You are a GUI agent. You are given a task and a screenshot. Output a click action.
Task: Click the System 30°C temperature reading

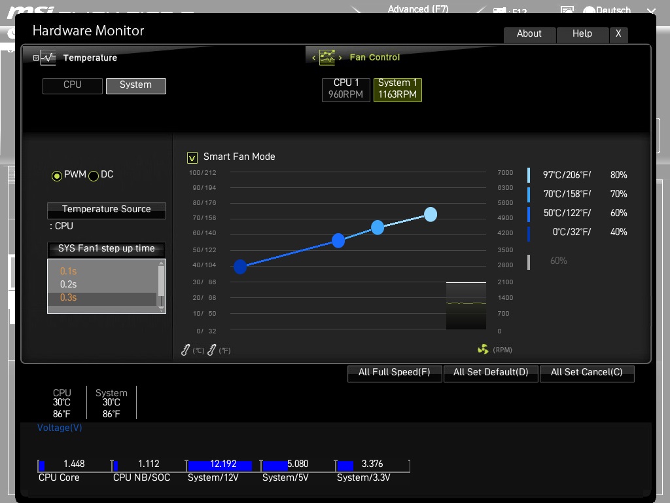click(111, 403)
